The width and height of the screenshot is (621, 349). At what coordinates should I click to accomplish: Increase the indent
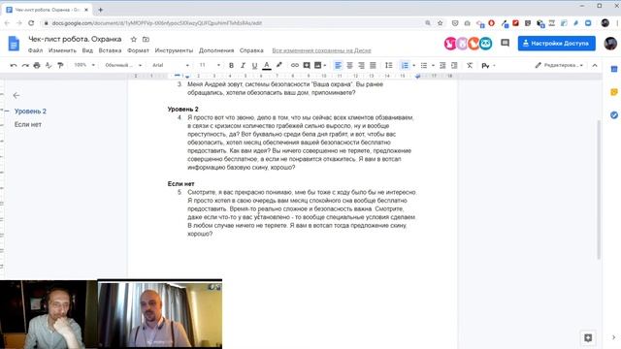454,65
